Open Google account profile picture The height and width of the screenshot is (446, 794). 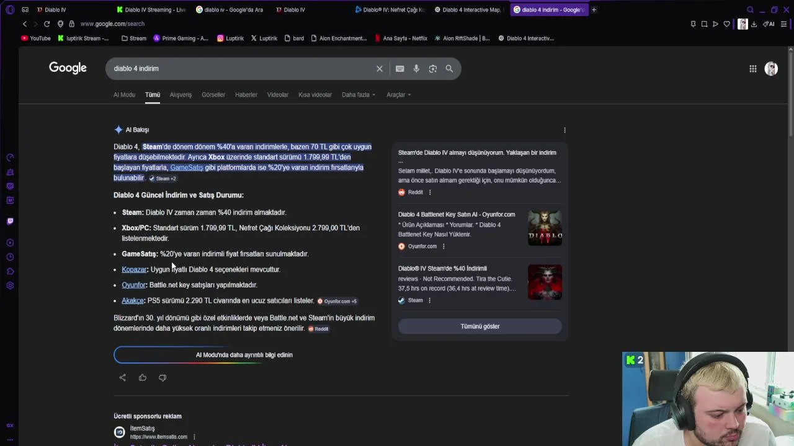[771, 69]
